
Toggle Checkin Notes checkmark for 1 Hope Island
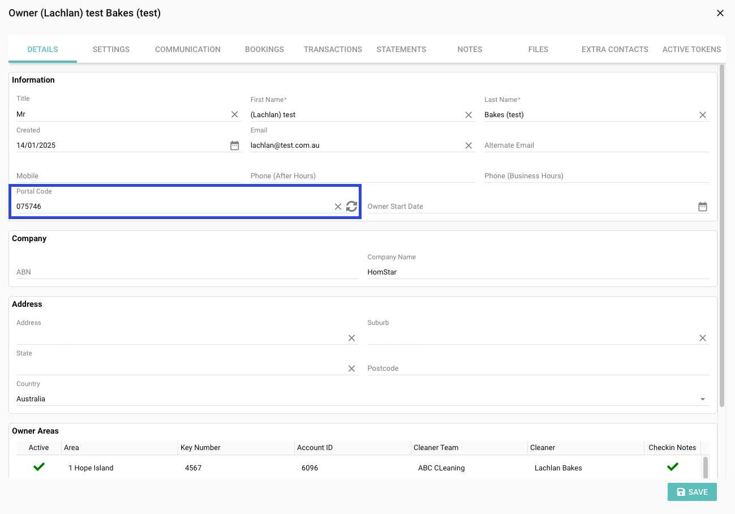(672, 467)
